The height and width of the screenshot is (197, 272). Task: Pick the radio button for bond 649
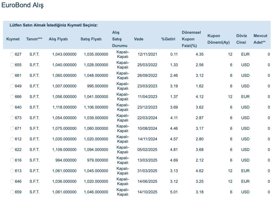point(12,86)
